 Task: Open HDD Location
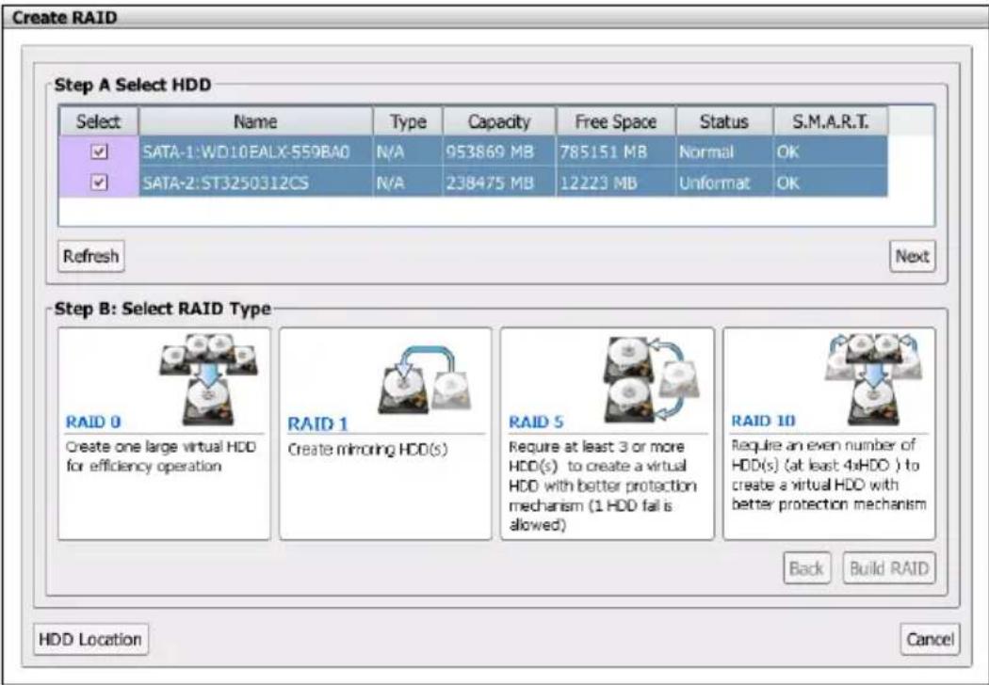[90, 640]
